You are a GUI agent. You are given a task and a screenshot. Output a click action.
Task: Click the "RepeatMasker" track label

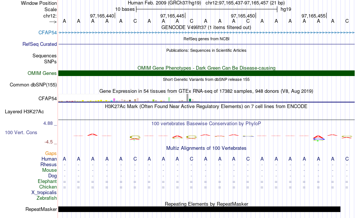point(41,209)
